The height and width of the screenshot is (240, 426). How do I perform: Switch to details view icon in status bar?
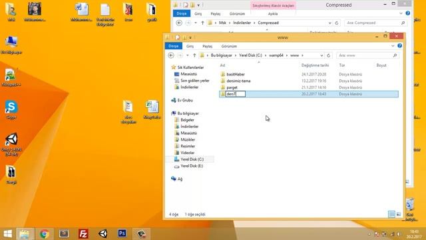(x=391, y=215)
